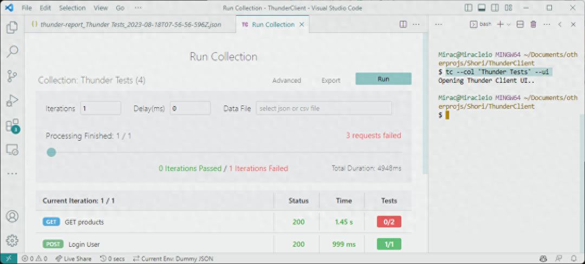This screenshot has height=264, width=585.
Task: Kill terminal with trash icon
Action: click(x=534, y=24)
